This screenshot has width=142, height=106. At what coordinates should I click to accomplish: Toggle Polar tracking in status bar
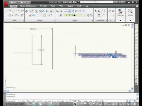[x=37, y=104]
